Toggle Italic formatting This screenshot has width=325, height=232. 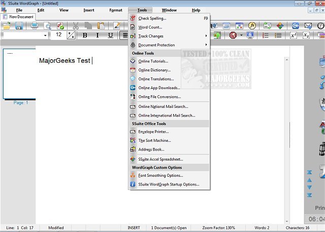[x=97, y=35]
